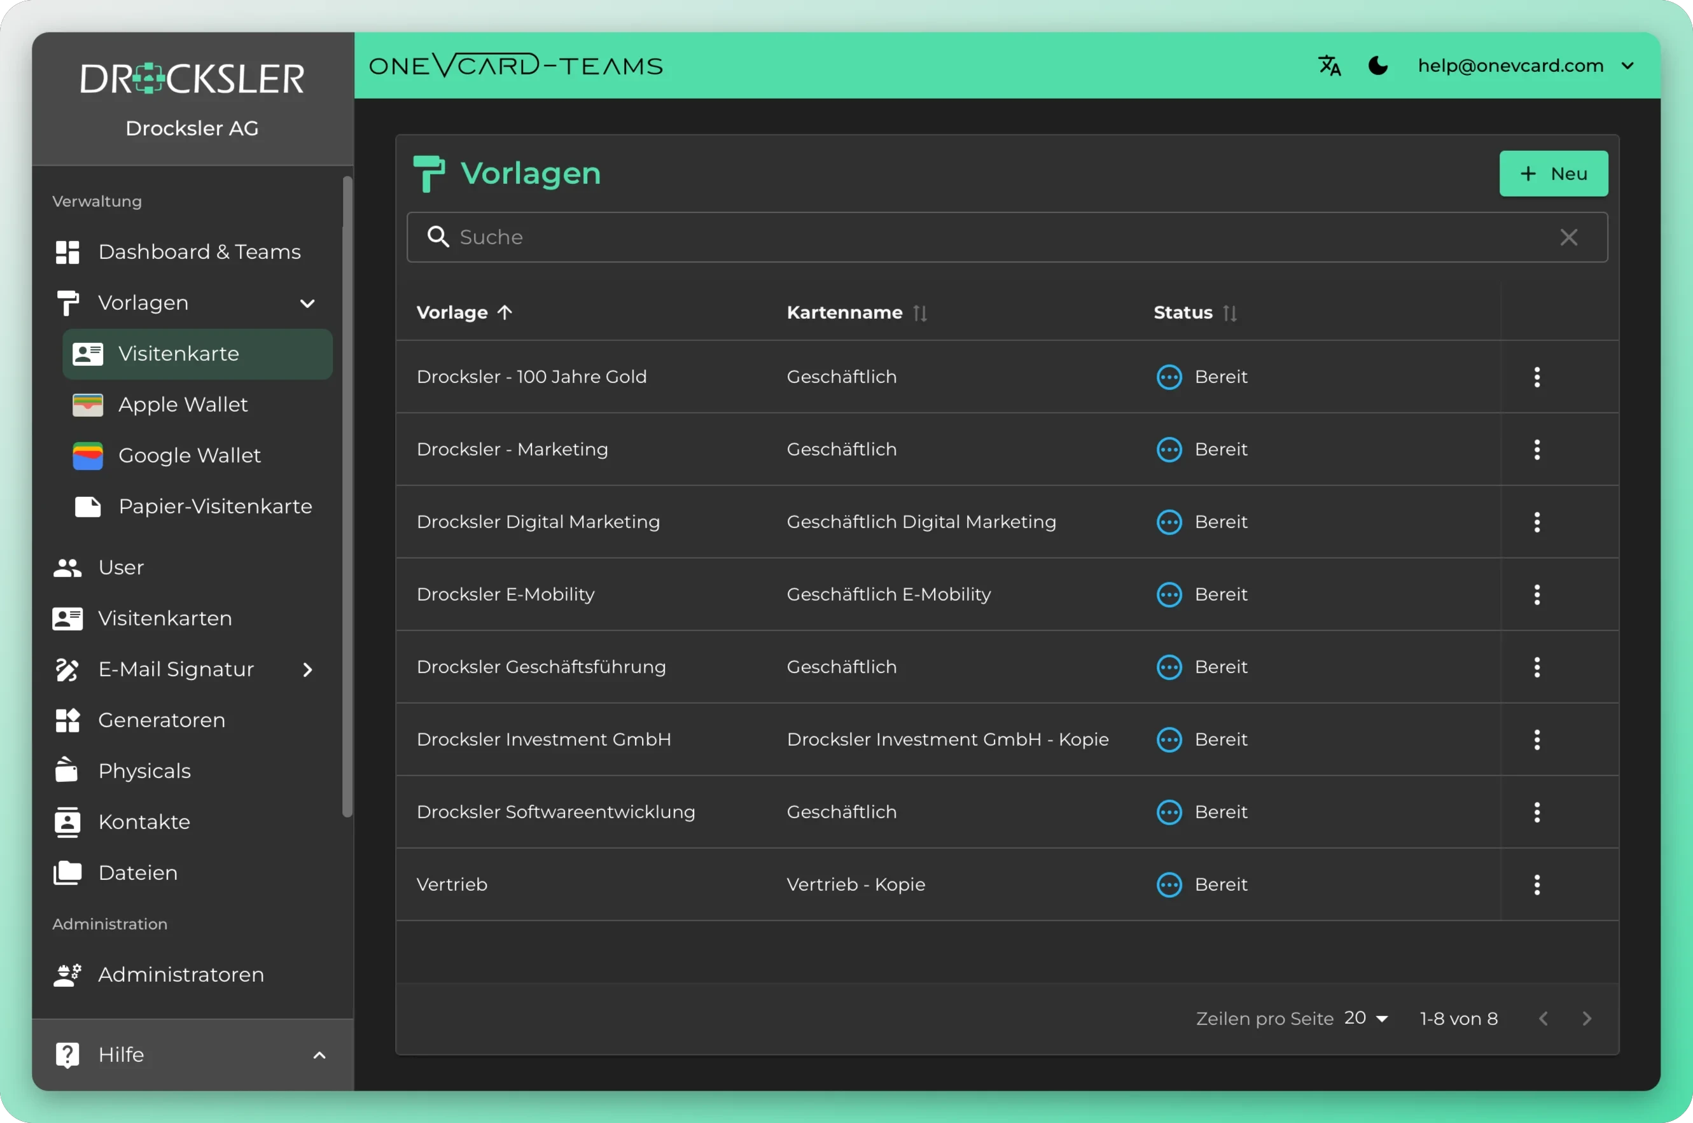Go to previous page arrow

pyautogui.click(x=1543, y=1019)
